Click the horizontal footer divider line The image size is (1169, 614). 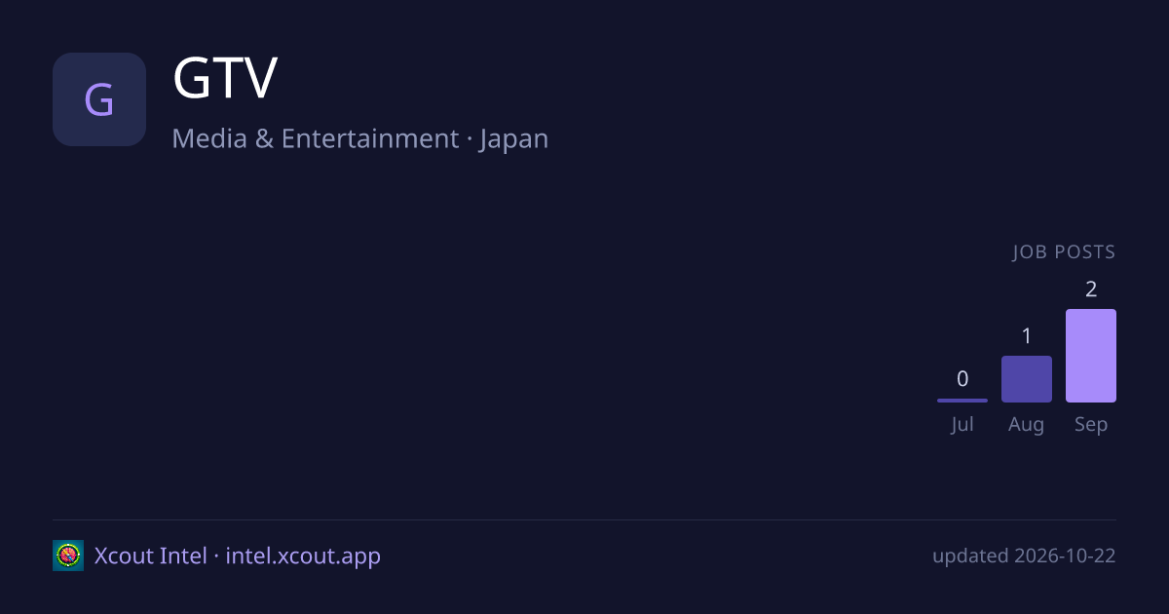point(584,519)
